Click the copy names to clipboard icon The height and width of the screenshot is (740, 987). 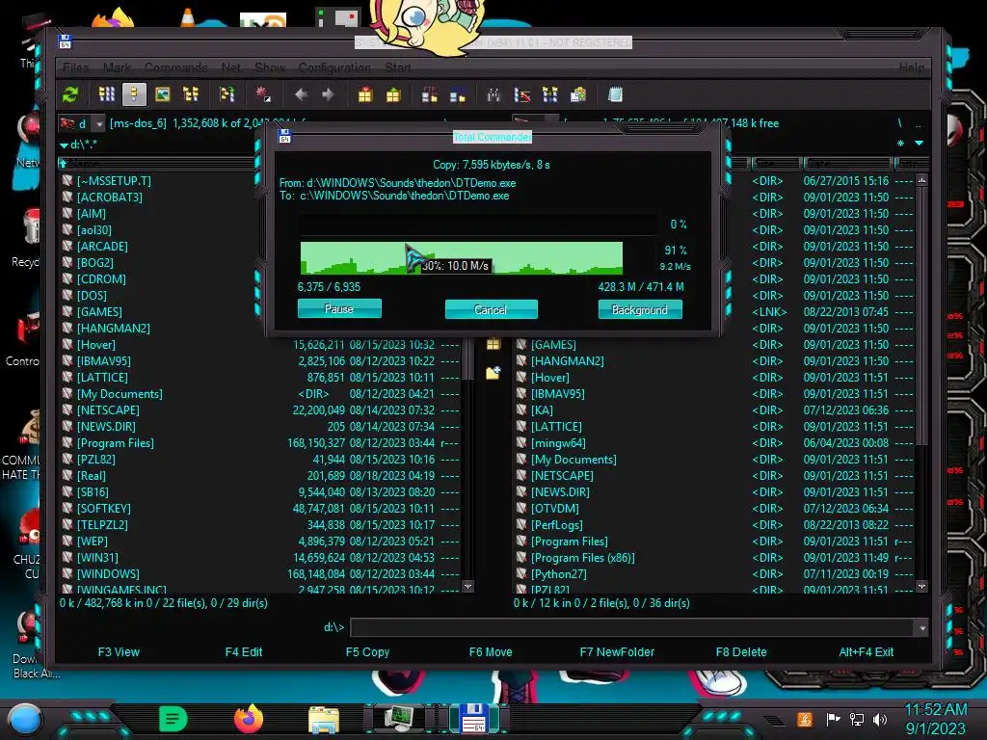578,95
